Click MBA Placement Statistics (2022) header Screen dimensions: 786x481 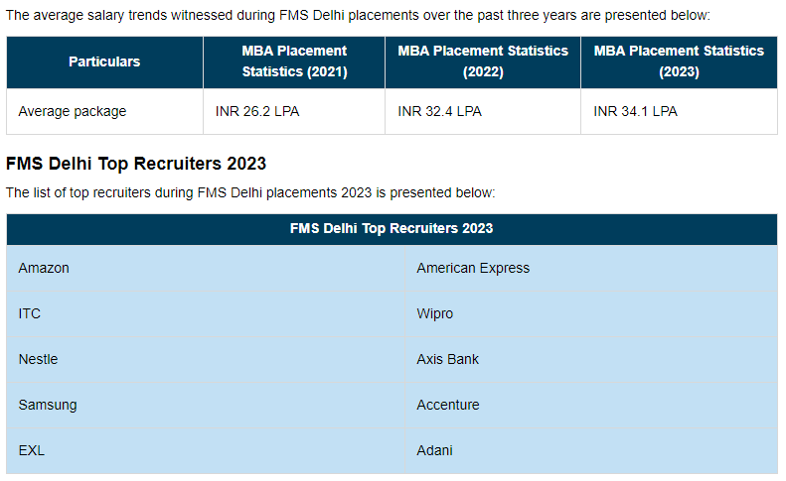pyautogui.click(x=483, y=61)
